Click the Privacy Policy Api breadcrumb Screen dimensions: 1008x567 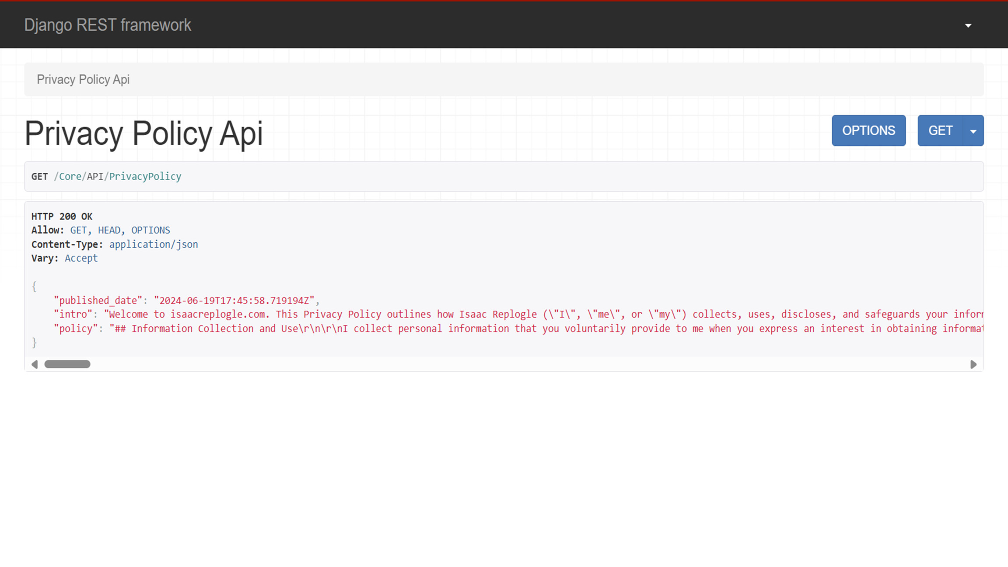pyautogui.click(x=83, y=80)
